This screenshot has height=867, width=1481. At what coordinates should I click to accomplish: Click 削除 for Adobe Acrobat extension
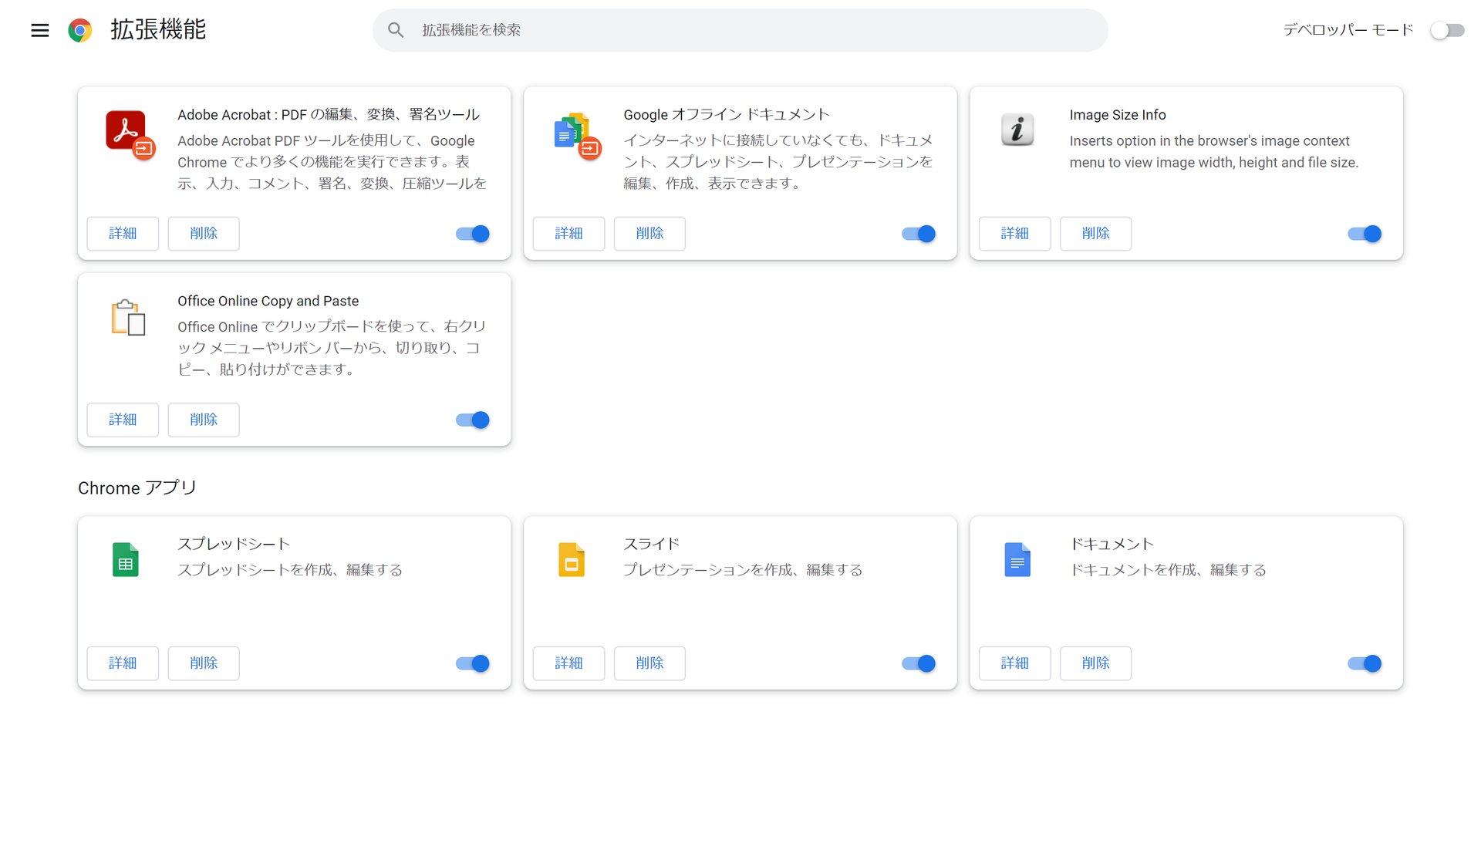point(204,234)
